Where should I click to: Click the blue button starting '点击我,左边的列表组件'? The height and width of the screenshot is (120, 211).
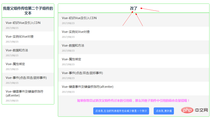[121, 111]
